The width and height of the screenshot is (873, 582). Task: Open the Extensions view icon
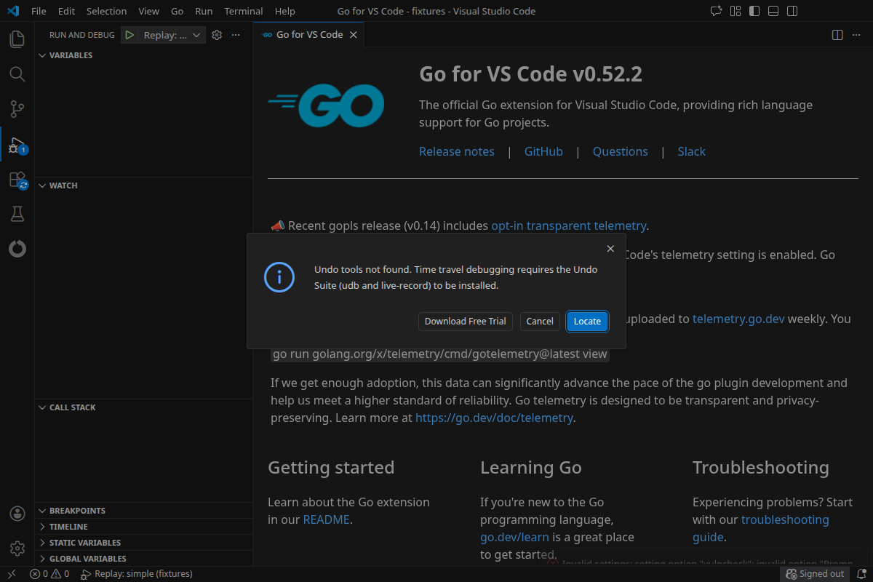click(17, 180)
